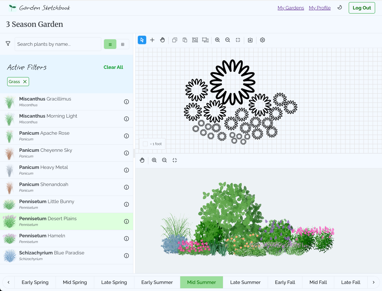The width and height of the screenshot is (382, 291).
Task: Follow the My Gardens link
Action: 291,7
